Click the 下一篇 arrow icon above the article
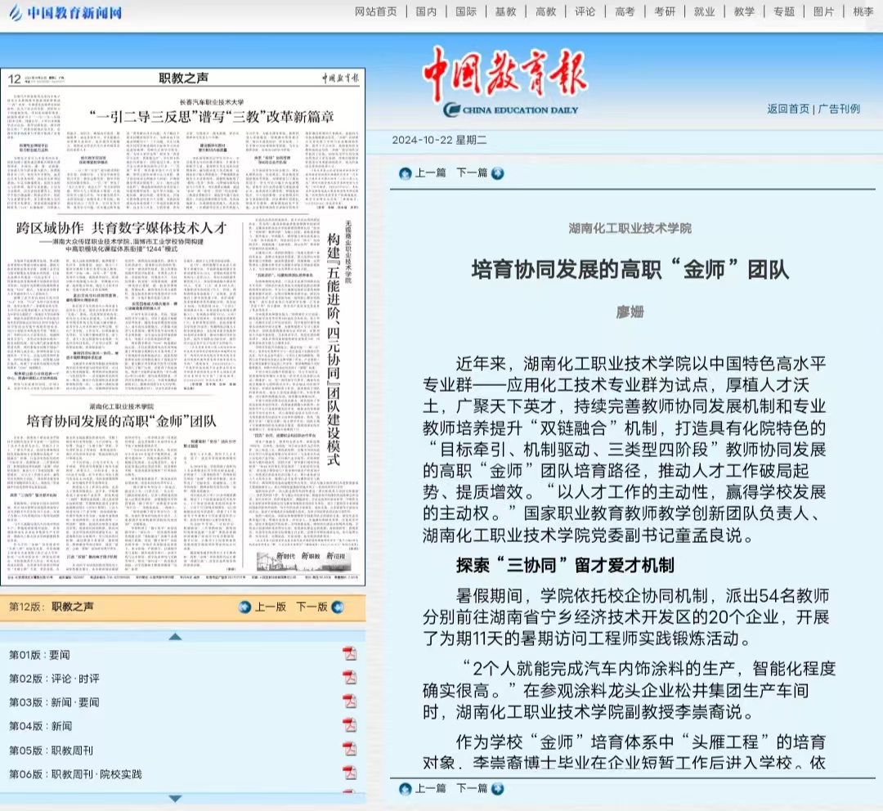The height and width of the screenshot is (811, 883). point(497,173)
